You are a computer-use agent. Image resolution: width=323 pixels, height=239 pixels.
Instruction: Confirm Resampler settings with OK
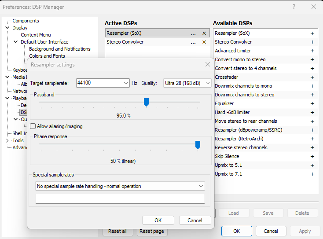[x=158, y=220]
